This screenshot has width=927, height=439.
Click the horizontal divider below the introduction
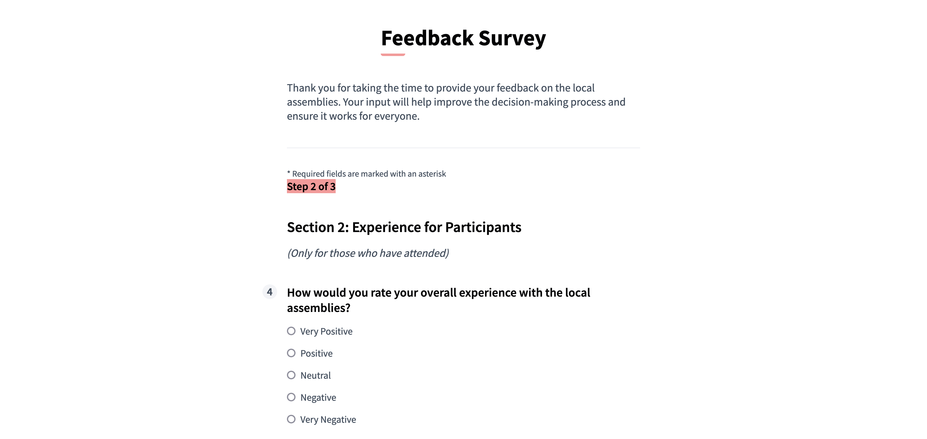(463, 148)
